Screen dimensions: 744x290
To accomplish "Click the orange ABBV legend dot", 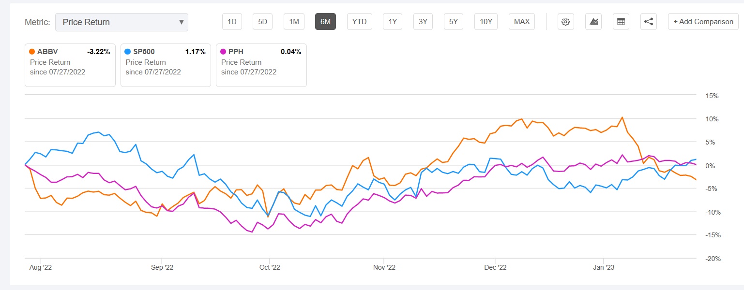I will 32,52.
